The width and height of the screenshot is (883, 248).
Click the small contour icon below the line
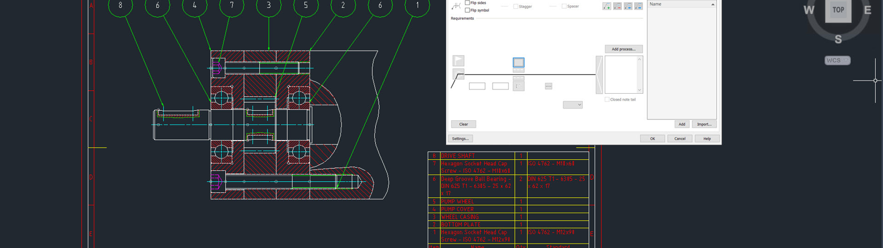click(x=549, y=86)
